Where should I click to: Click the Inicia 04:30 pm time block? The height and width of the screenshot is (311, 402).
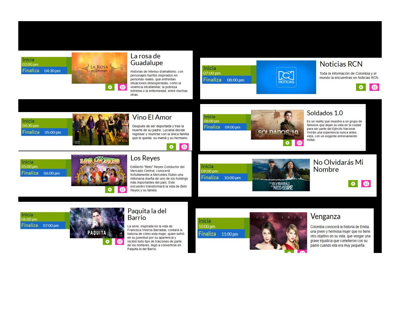(45, 123)
